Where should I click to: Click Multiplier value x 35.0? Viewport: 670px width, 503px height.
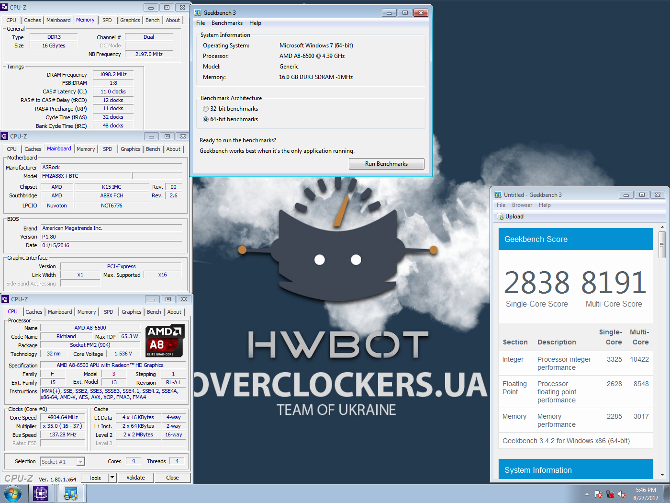[63, 426]
